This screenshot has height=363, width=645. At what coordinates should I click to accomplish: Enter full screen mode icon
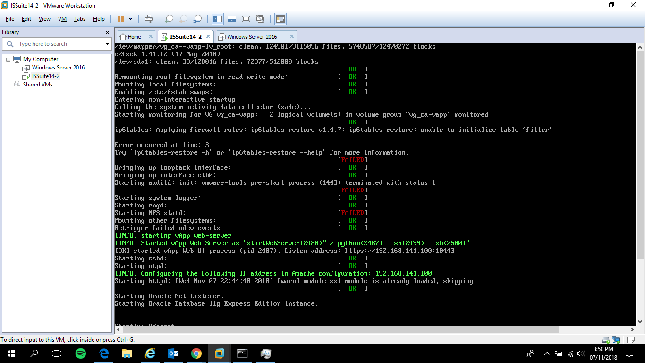(x=246, y=19)
